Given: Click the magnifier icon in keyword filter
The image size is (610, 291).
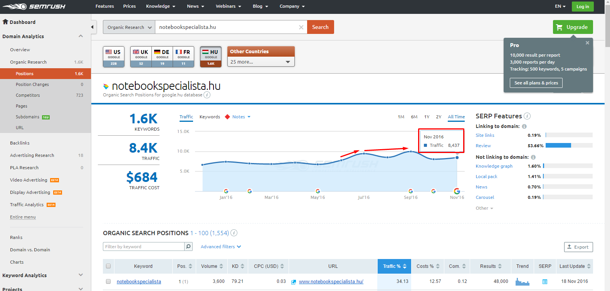Looking at the screenshot, I should tap(188, 247).
